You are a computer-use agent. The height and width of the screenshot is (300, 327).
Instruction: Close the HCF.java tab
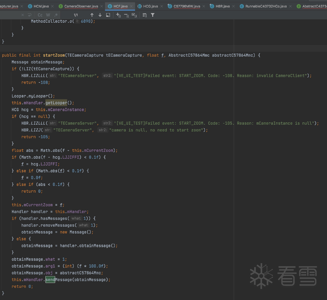point(132,6)
